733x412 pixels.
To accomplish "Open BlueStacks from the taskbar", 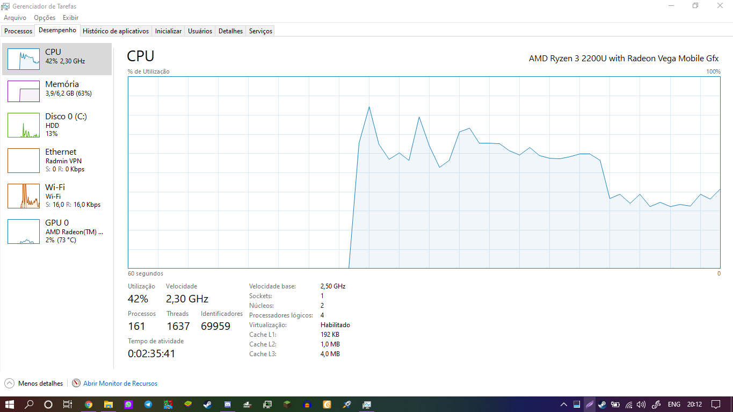I will pos(188,404).
